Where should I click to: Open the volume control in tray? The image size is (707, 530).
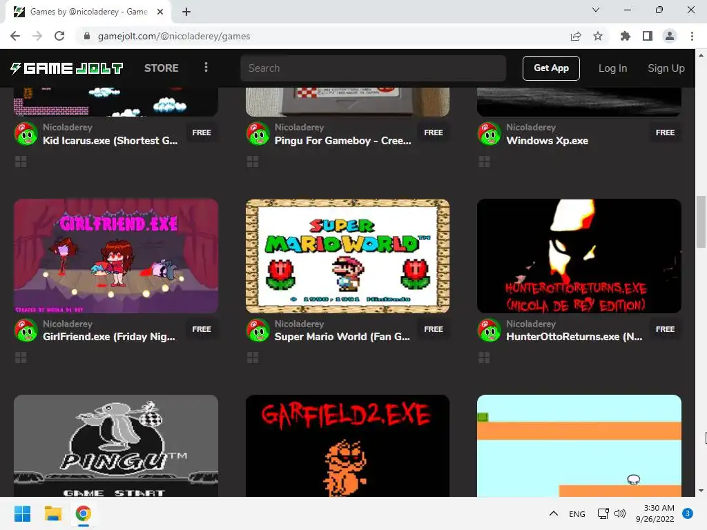[x=620, y=513]
